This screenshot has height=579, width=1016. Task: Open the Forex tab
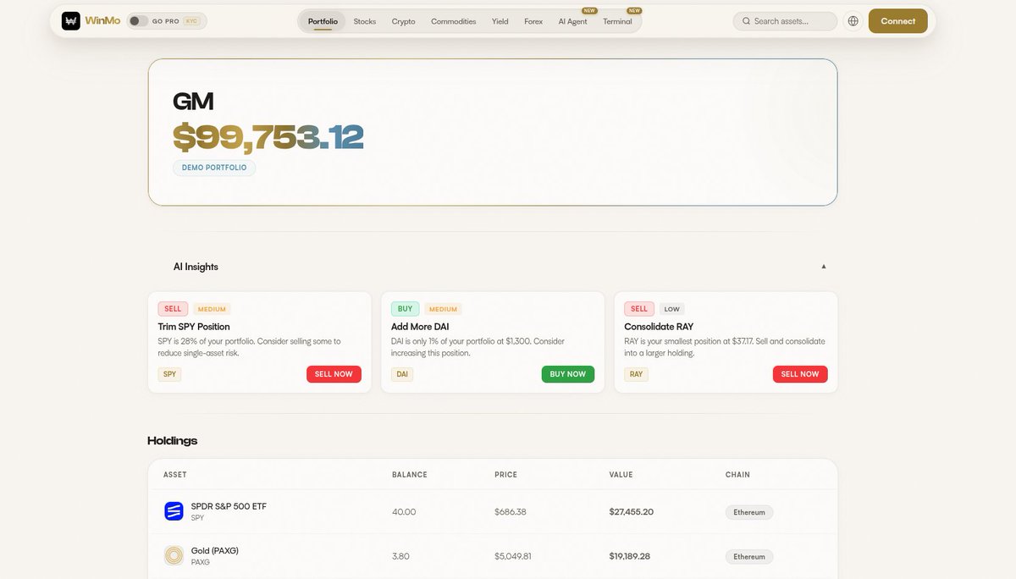coord(533,21)
